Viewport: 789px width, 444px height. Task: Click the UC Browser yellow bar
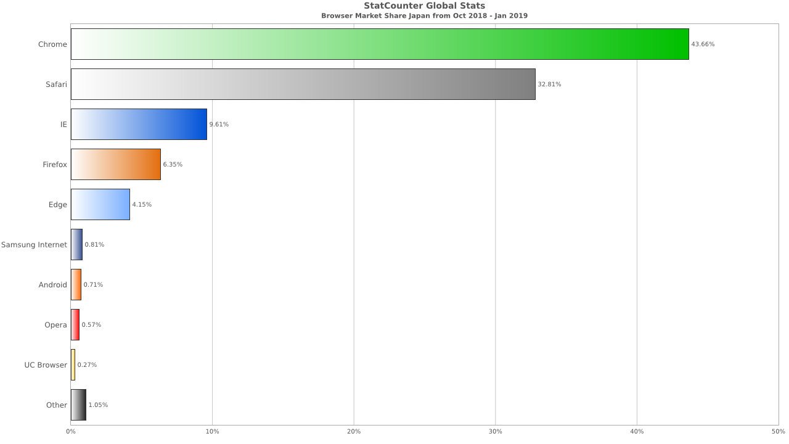pos(73,364)
